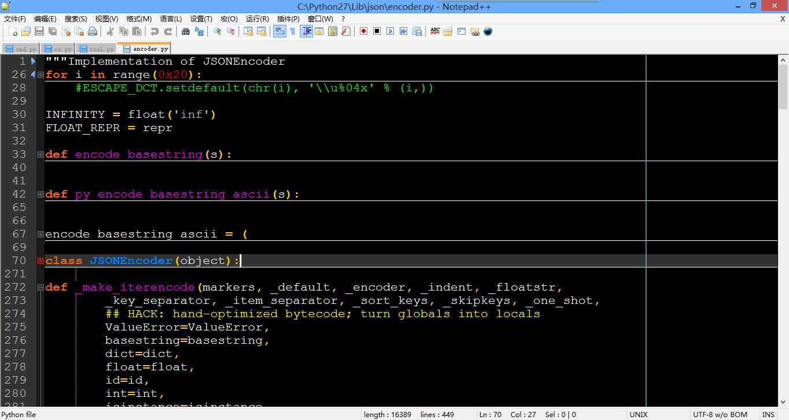This screenshot has height=420, width=789.
Task: Select the encoder.py tab
Action: pos(144,49)
